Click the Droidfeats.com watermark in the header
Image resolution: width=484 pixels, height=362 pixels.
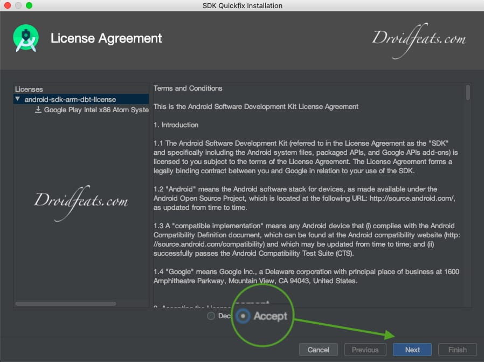coord(420,38)
